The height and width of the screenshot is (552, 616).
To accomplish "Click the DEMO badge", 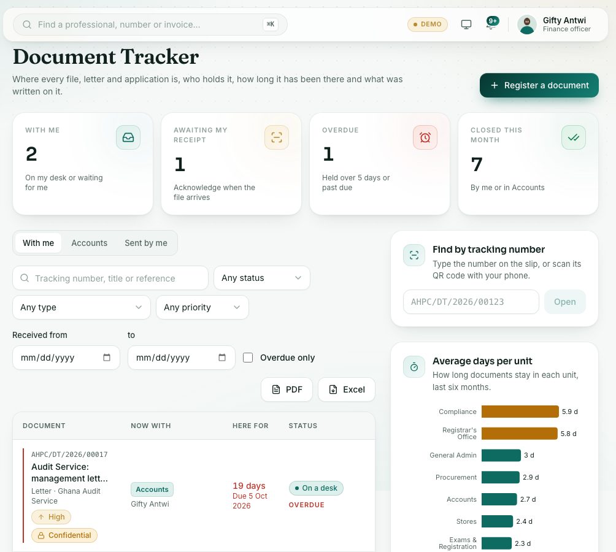I will (x=428, y=25).
